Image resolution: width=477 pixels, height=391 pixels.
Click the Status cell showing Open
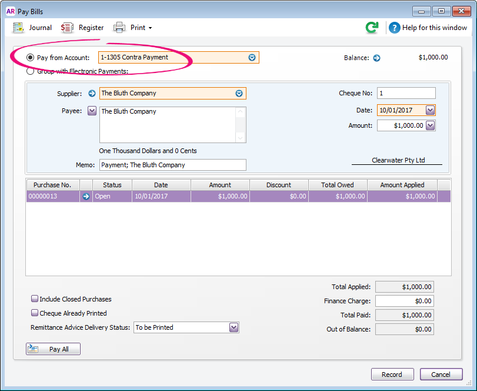(112, 197)
